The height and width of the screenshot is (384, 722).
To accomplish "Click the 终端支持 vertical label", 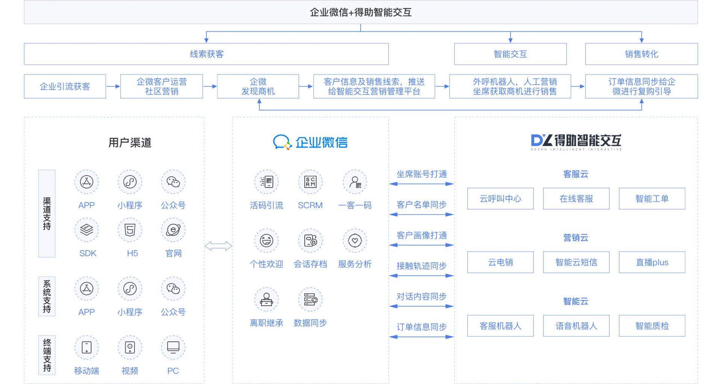I will tap(47, 355).
